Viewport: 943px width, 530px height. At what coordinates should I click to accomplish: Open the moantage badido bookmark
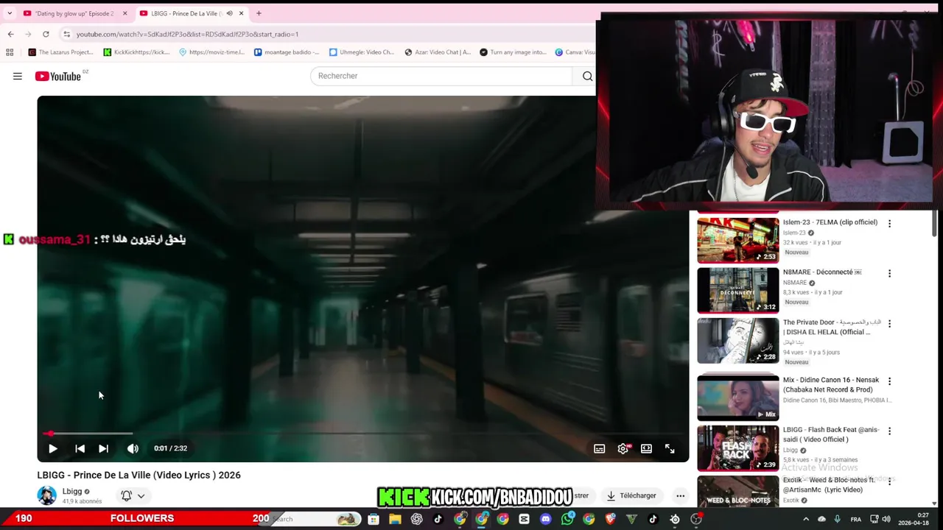(x=287, y=52)
